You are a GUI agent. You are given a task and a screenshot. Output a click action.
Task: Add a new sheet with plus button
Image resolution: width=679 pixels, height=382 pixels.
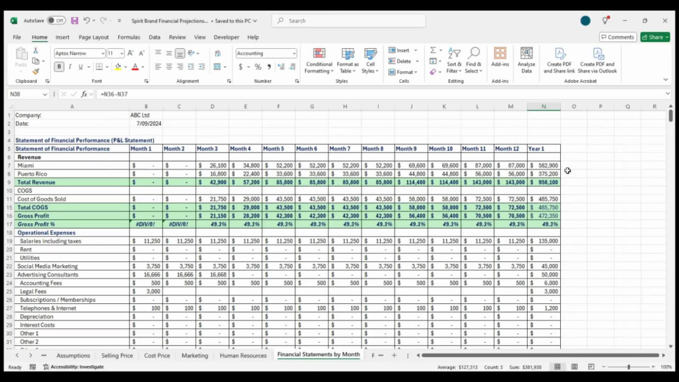(x=394, y=355)
